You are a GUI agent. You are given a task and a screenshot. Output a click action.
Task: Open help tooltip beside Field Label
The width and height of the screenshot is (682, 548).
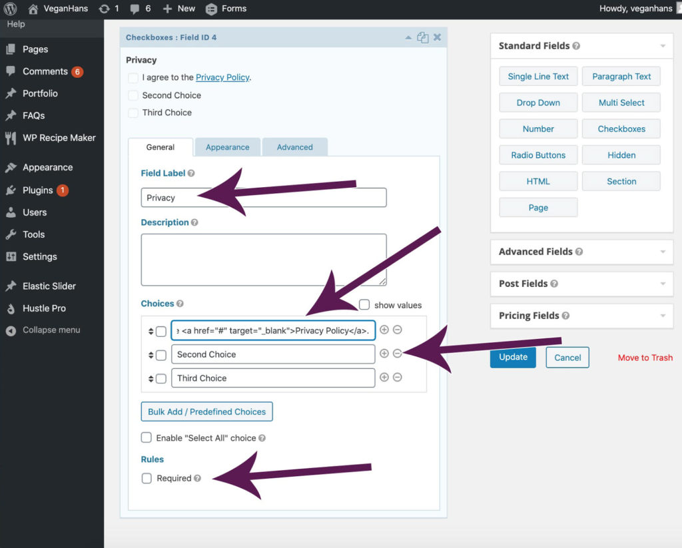[x=192, y=173]
